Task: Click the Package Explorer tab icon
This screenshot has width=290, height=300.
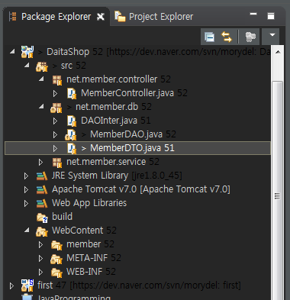Action: pos(12,17)
